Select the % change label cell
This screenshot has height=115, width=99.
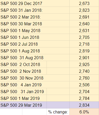(x=58, y=112)
